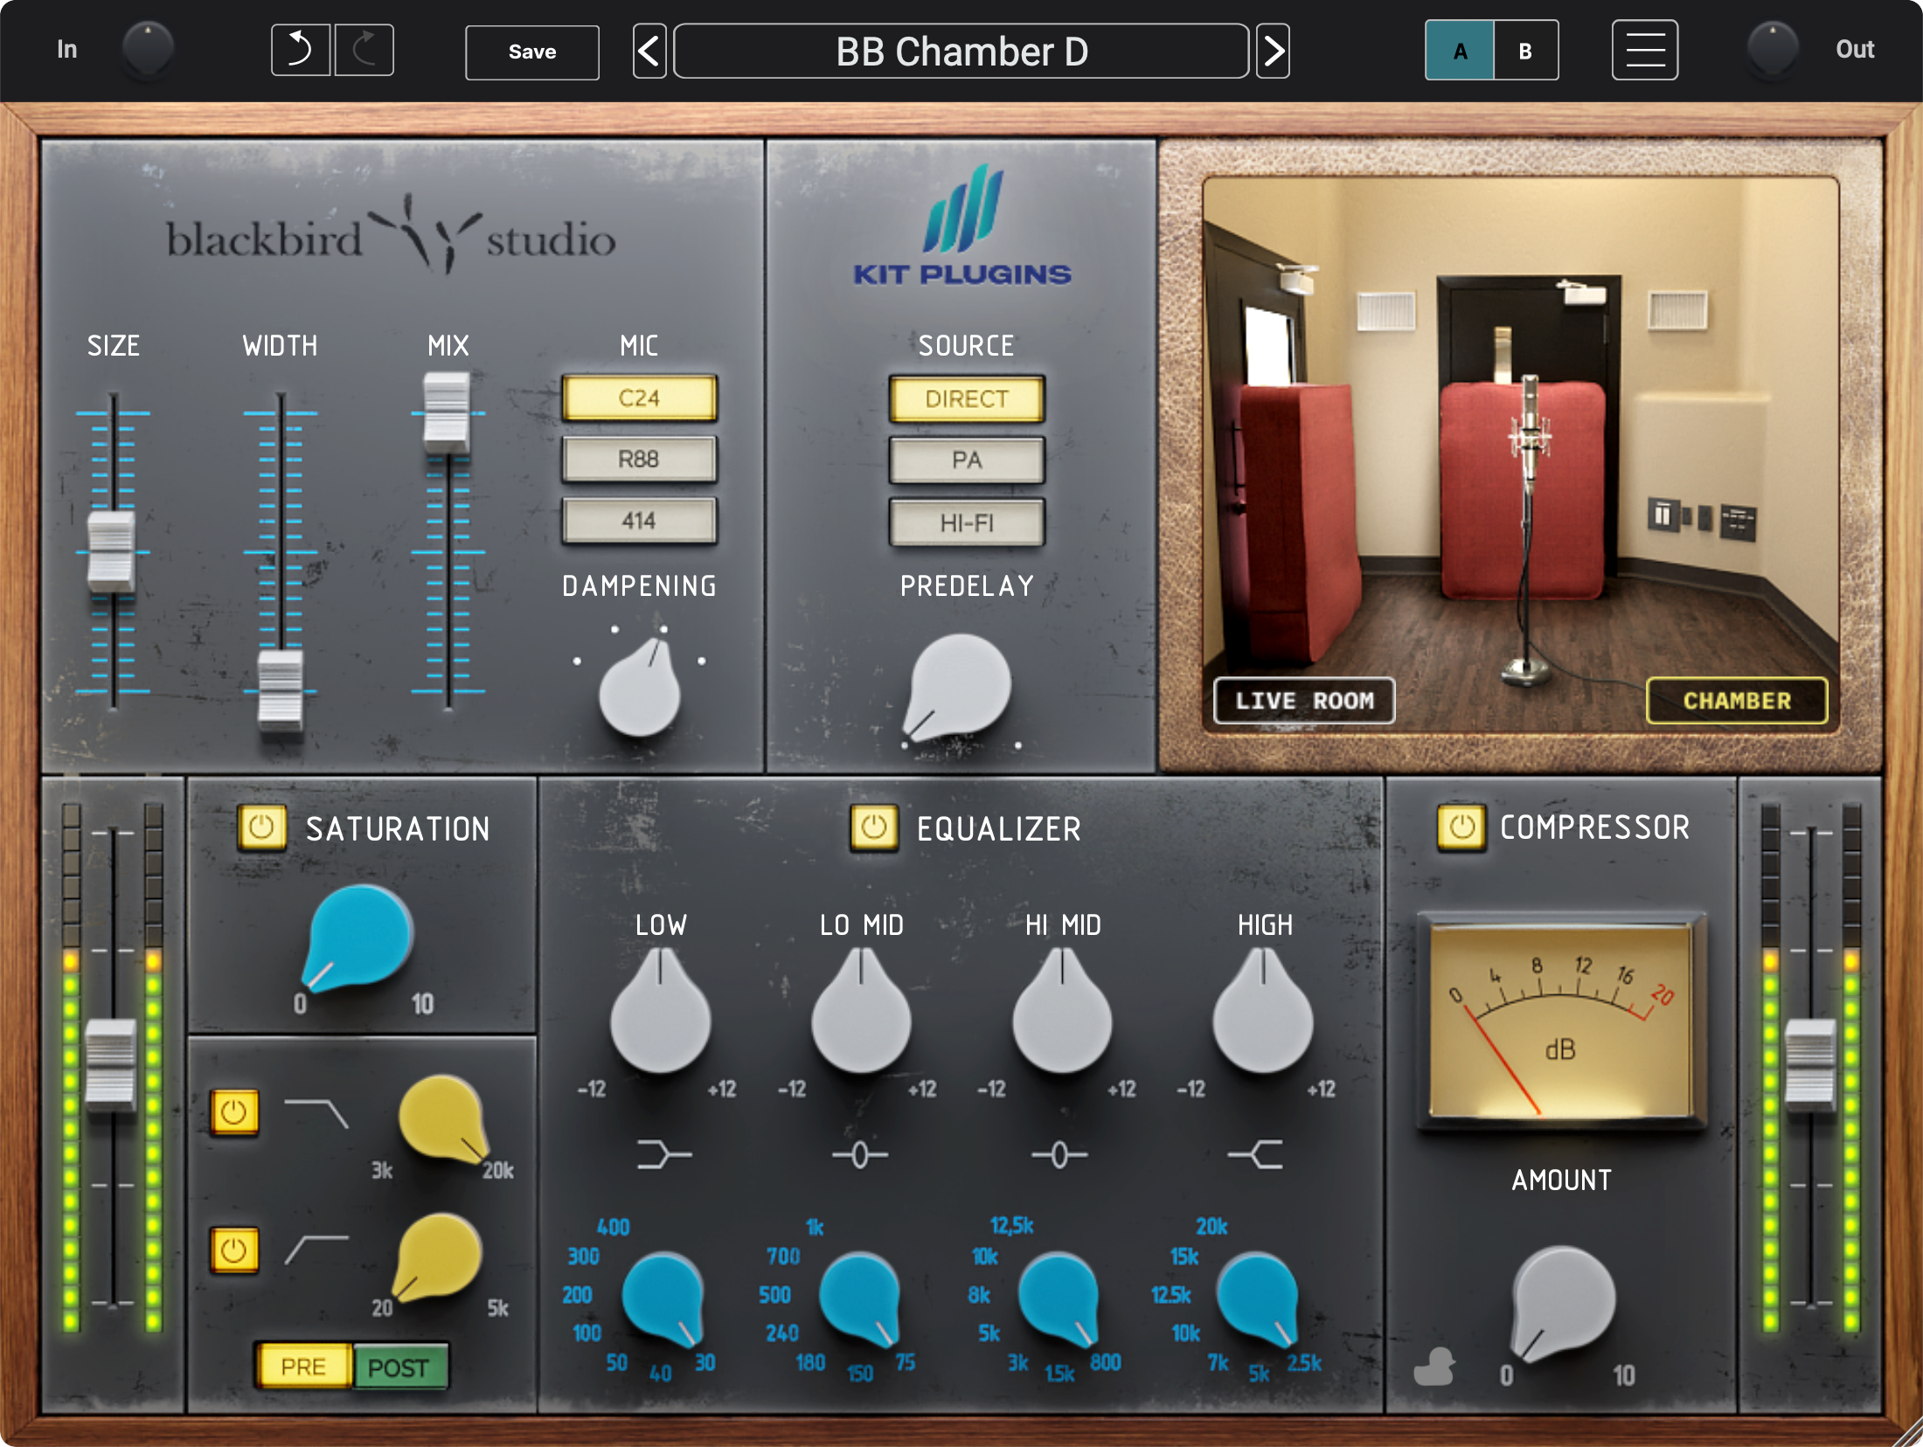Go to the next preset arrow
1923x1447 pixels.
[1273, 52]
